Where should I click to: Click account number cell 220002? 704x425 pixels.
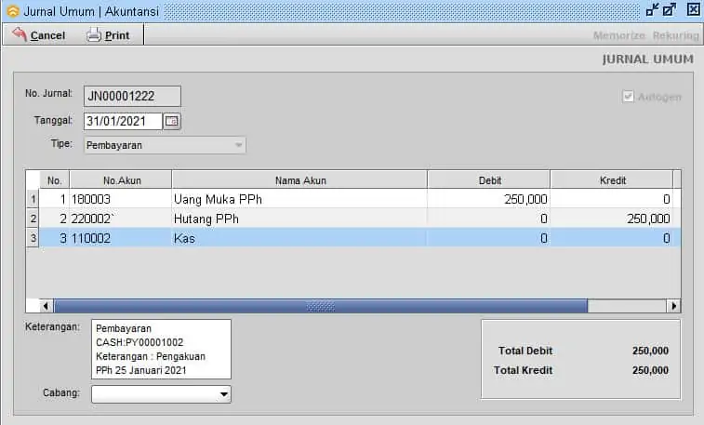click(121, 219)
